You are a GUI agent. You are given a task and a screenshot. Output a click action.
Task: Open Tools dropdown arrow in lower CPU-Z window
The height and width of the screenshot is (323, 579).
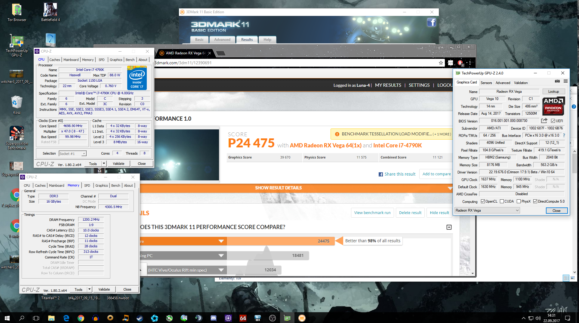pyautogui.click(x=89, y=289)
